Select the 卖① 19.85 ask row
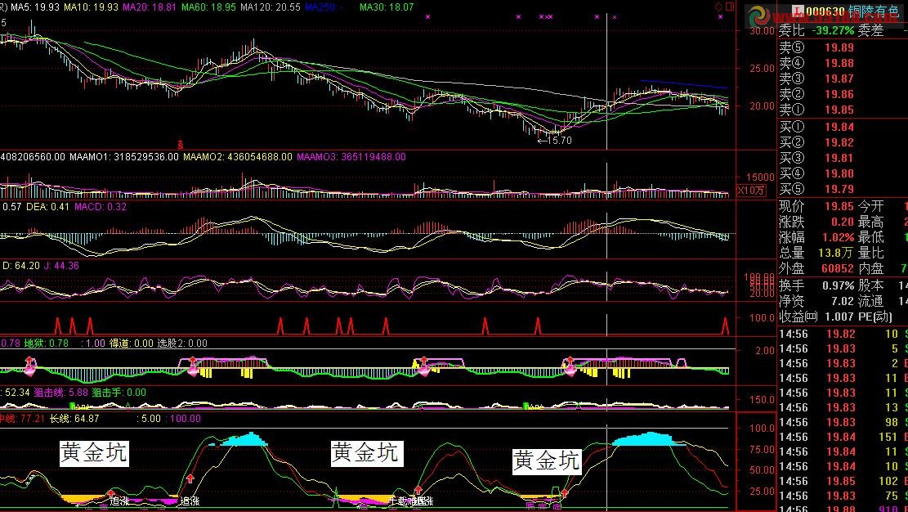908x512 pixels. click(x=816, y=110)
